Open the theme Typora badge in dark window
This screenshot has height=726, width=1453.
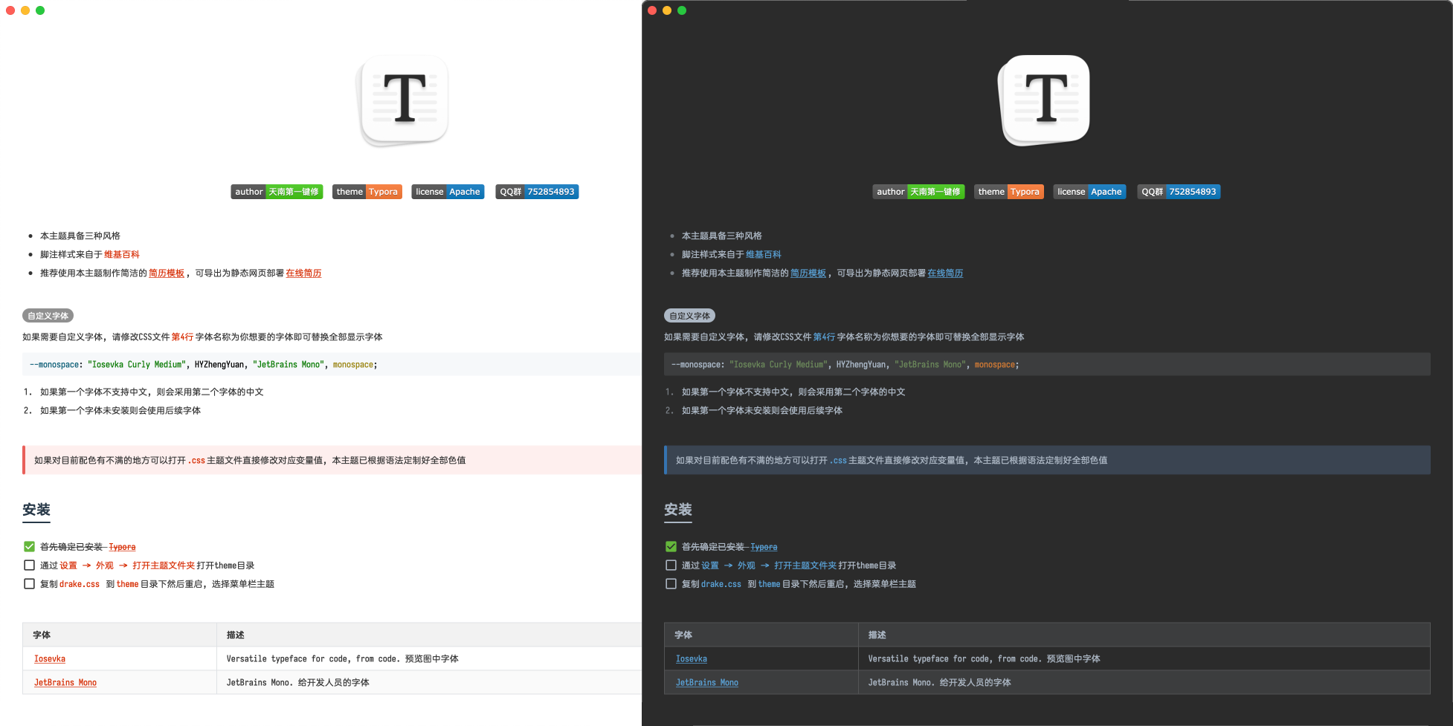coord(1009,192)
